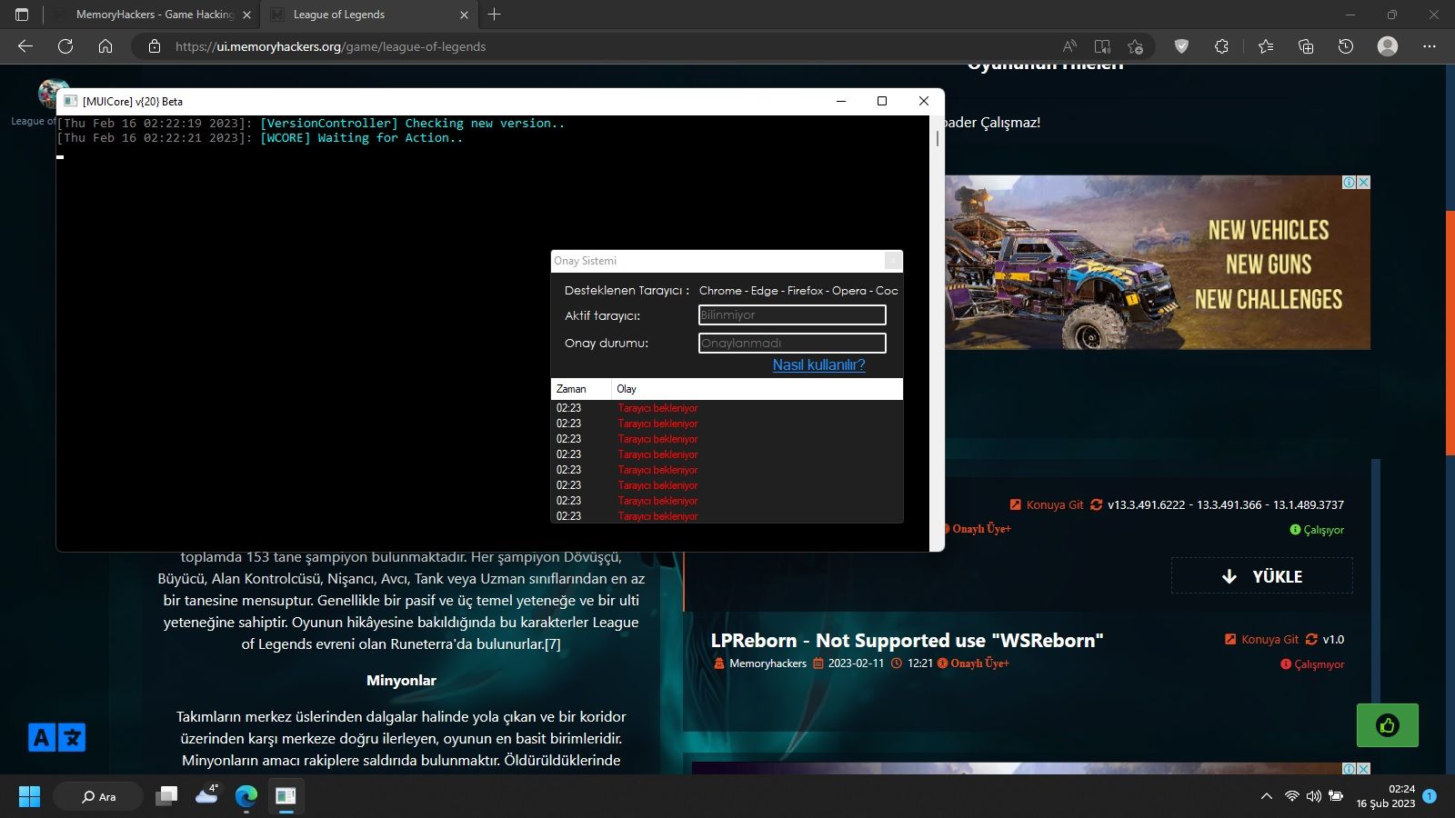
Task: Open Task View on taskbar
Action: click(166, 796)
